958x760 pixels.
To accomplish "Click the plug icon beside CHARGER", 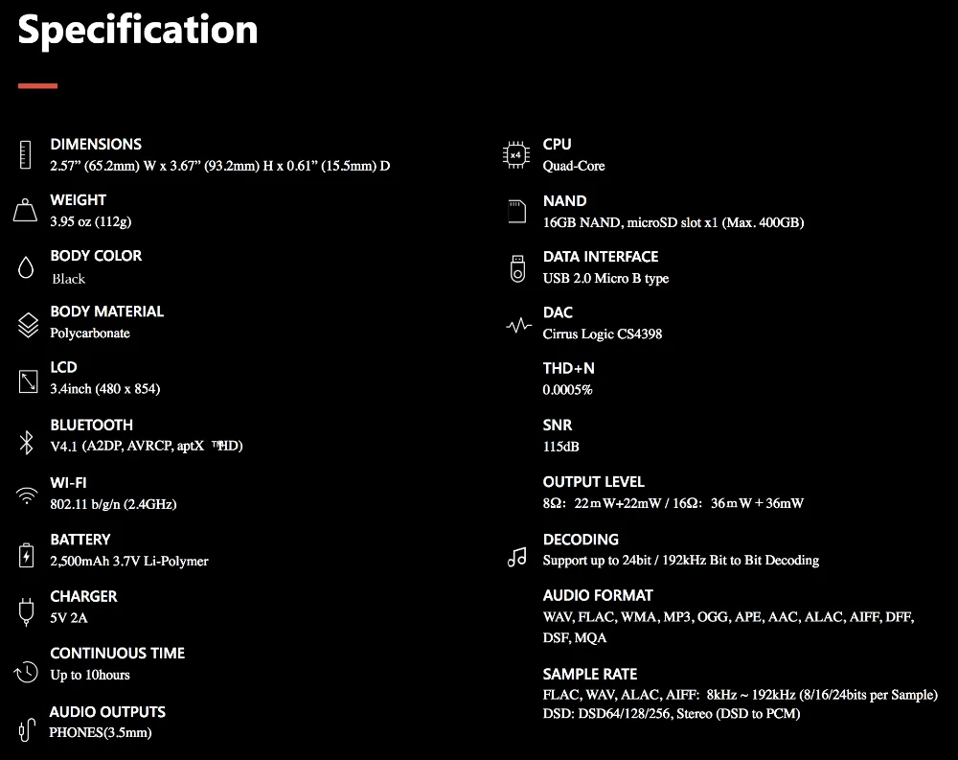I will [26, 612].
